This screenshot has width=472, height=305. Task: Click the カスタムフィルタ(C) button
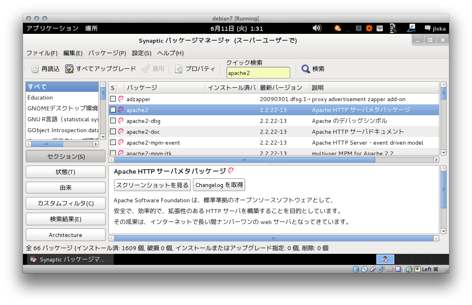tap(66, 203)
